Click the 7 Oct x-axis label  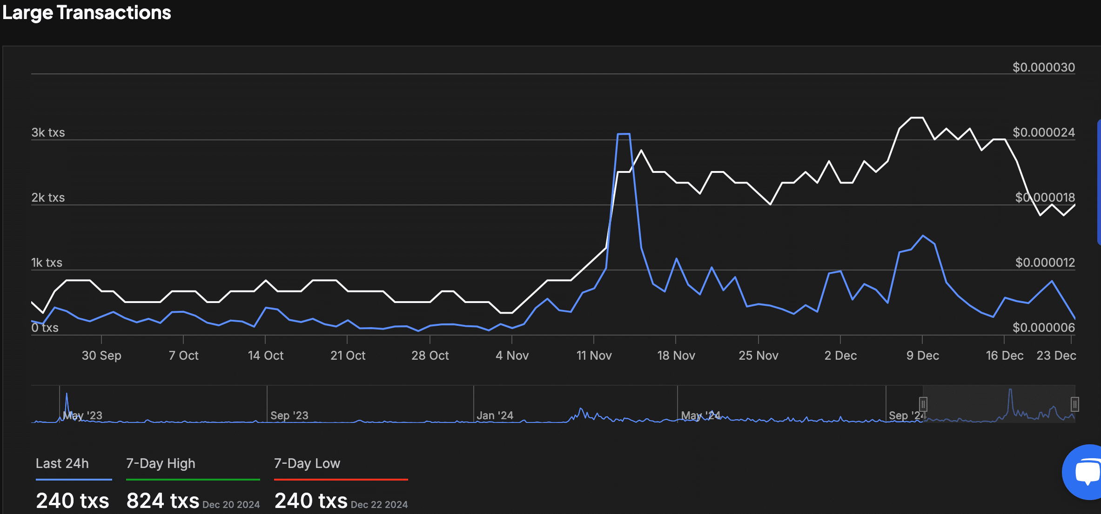click(x=183, y=356)
